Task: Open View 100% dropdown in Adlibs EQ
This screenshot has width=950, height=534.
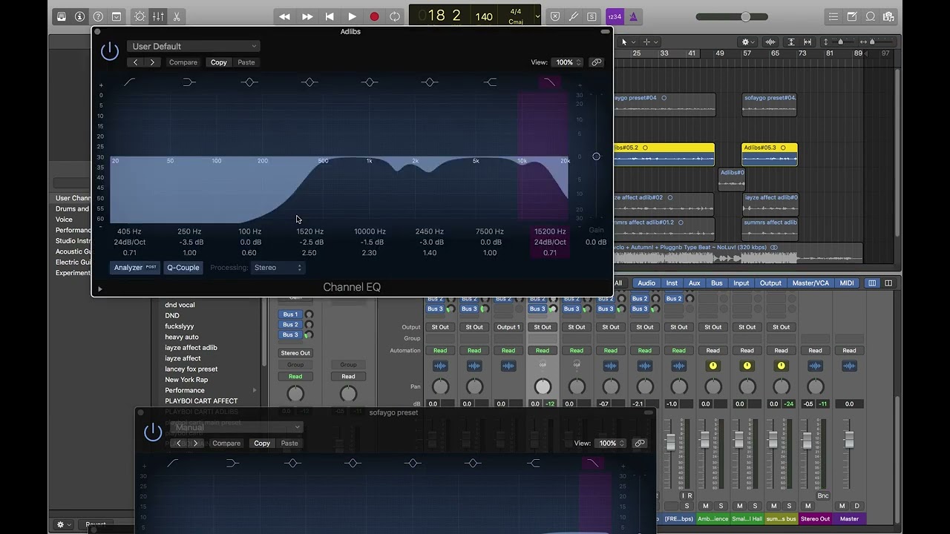Action: [x=569, y=62]
